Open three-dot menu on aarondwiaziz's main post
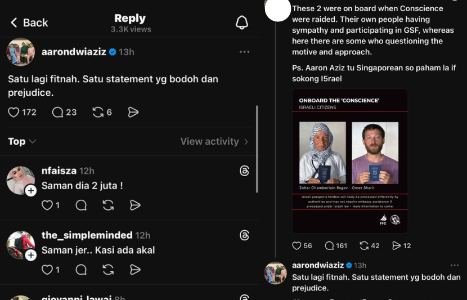467x300 pixels. pos(244,52)
